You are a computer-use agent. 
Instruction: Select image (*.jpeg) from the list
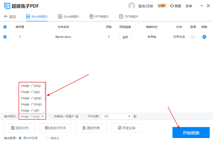[x=32, y=98]
